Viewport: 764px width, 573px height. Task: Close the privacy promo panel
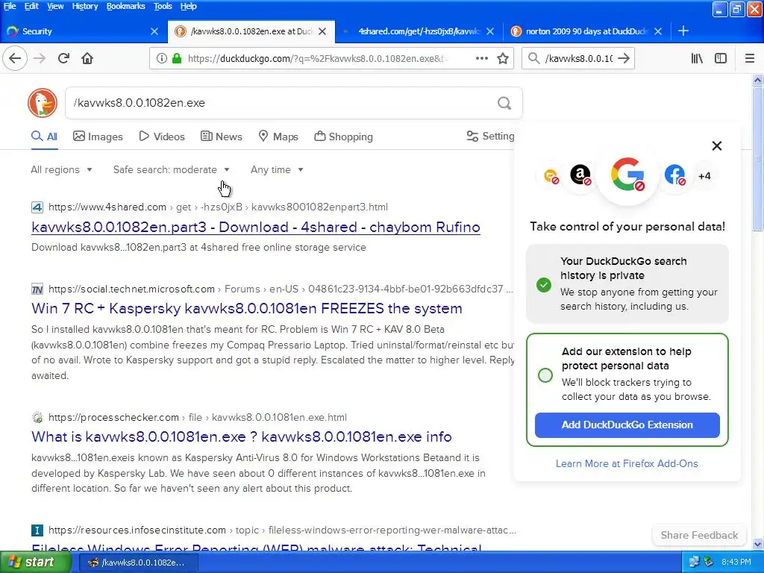point(717,145)
